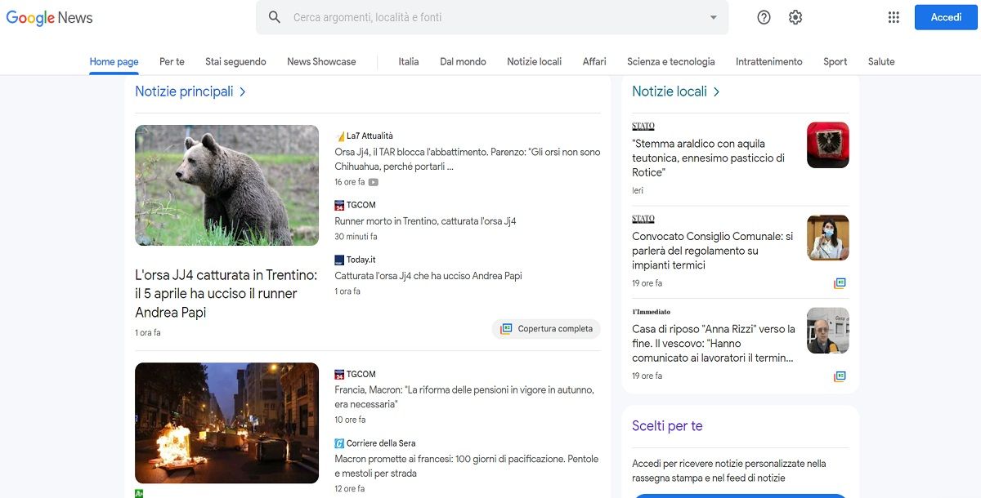Open 'Runner morto in Trentino, catturata l'orsa Jj4'
The height and width of the screenshot is (498, 981).
[x=425, y=221]
